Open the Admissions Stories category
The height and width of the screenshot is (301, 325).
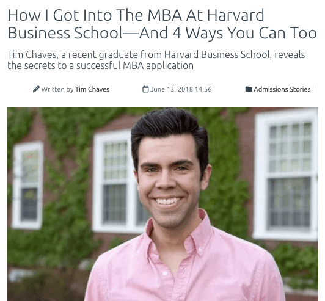click(282, 89)
